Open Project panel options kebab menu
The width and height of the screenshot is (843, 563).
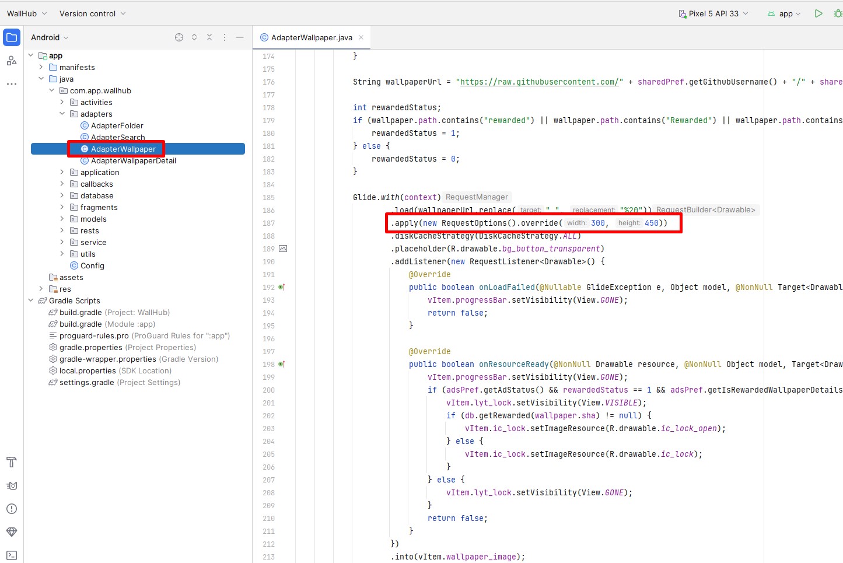click(225, 37)
